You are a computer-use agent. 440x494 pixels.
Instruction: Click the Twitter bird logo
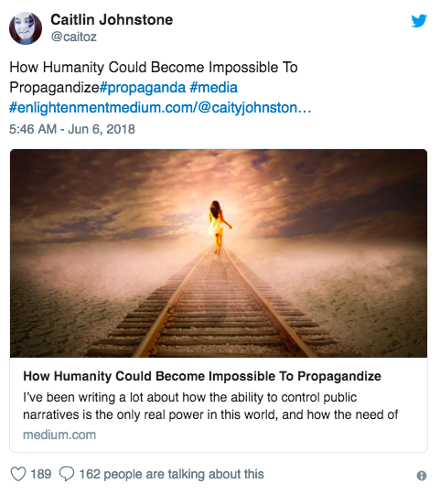419,21
